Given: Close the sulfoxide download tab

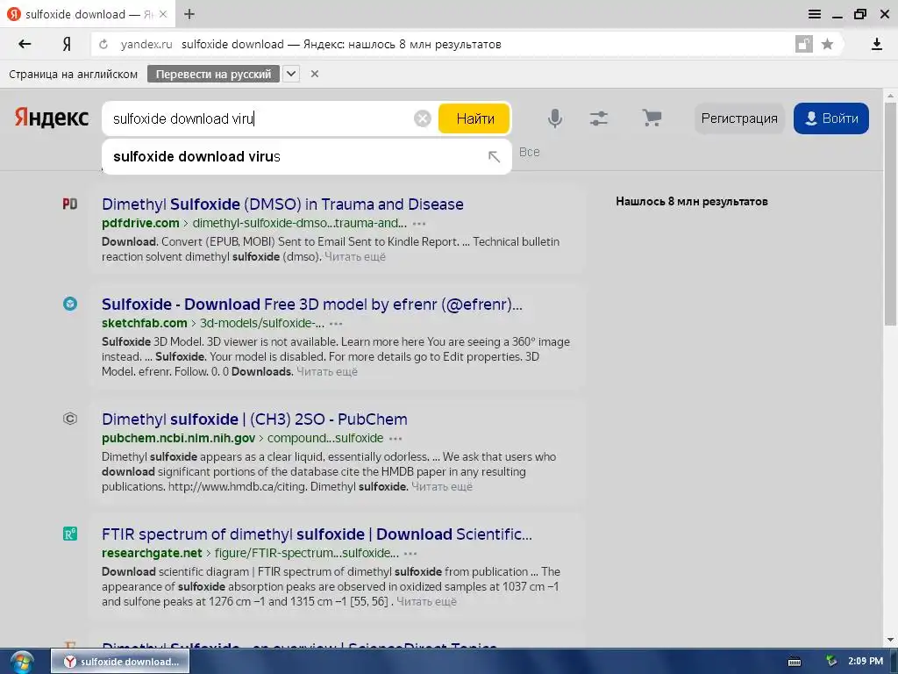Looking at the screenshot, I should coord(163,14).
